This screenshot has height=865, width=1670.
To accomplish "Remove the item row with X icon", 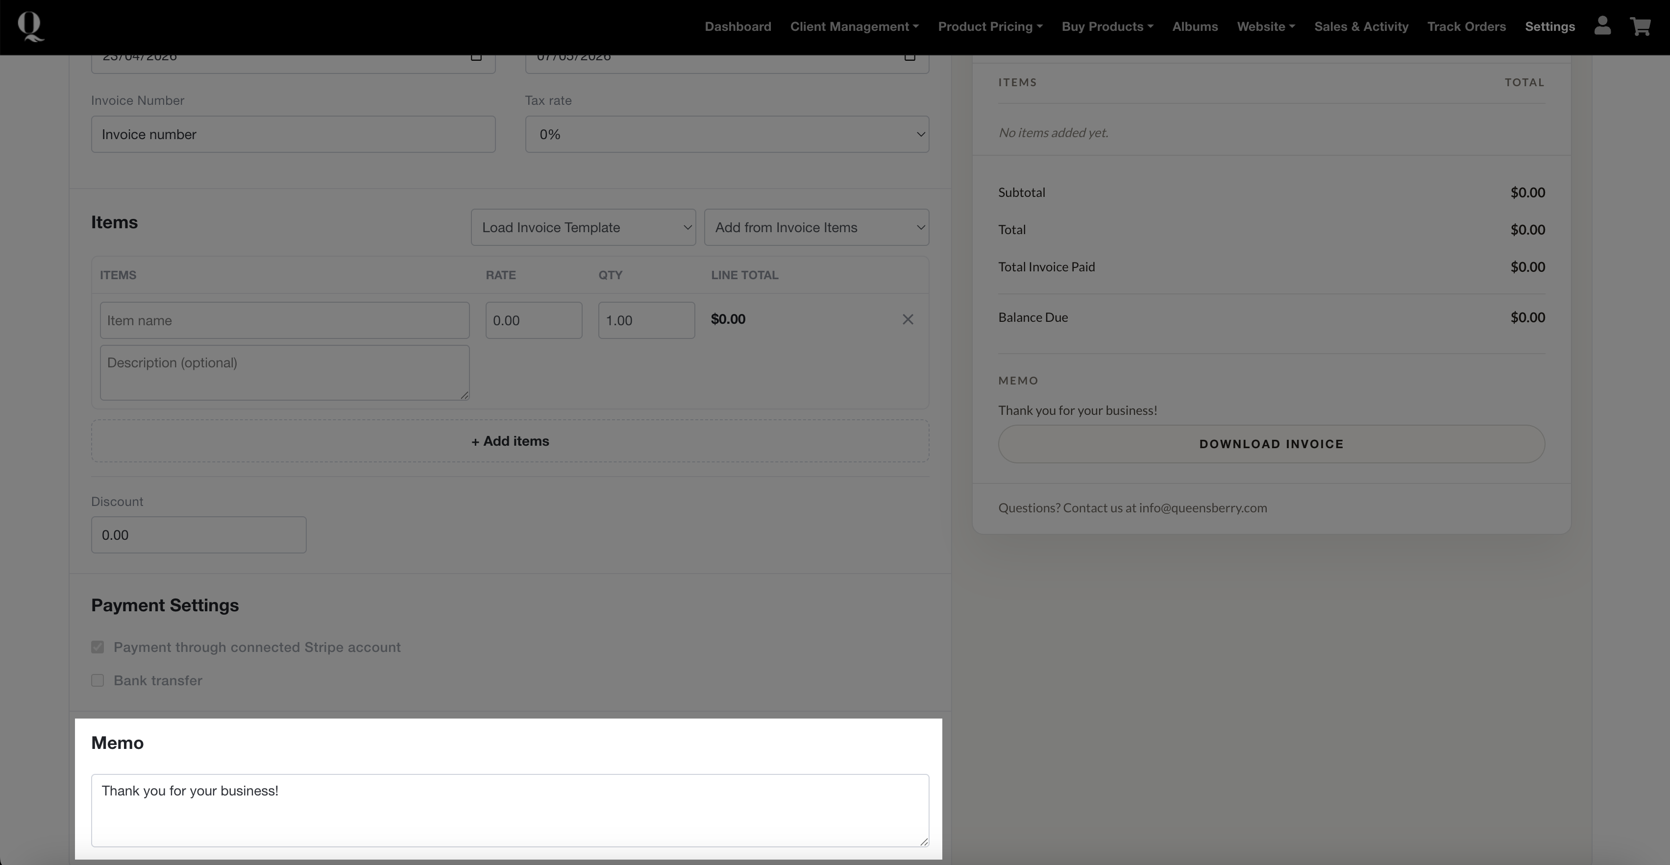I will coord(908,319).
